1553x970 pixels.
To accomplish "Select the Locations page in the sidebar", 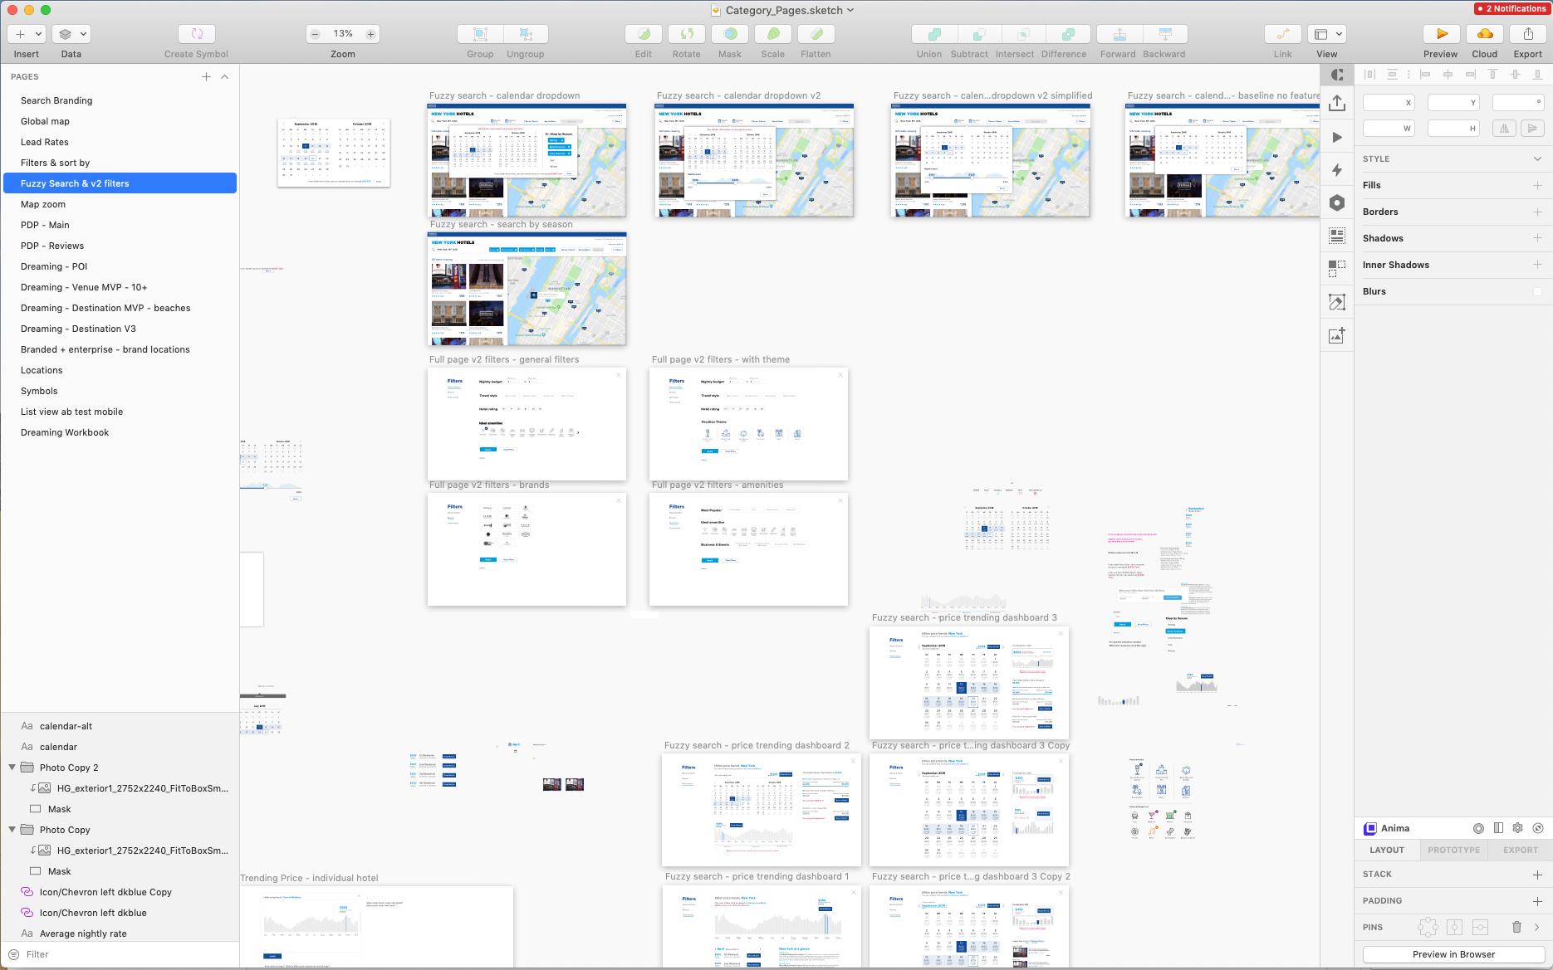I will (x=42, y=370).
